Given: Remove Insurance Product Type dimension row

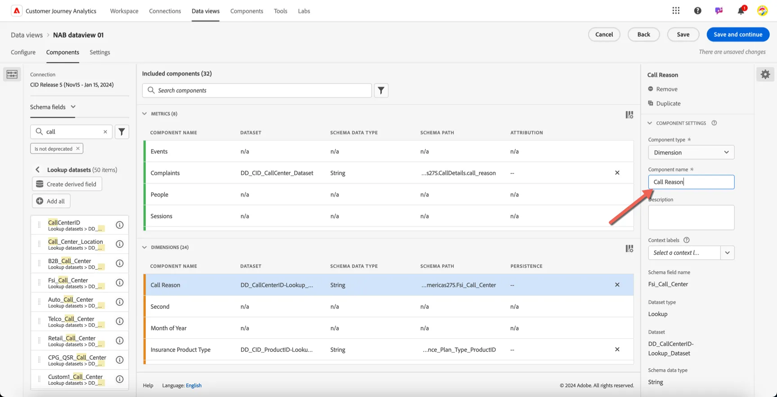Looking at the screenshot, I should click(x=617, y=349).
